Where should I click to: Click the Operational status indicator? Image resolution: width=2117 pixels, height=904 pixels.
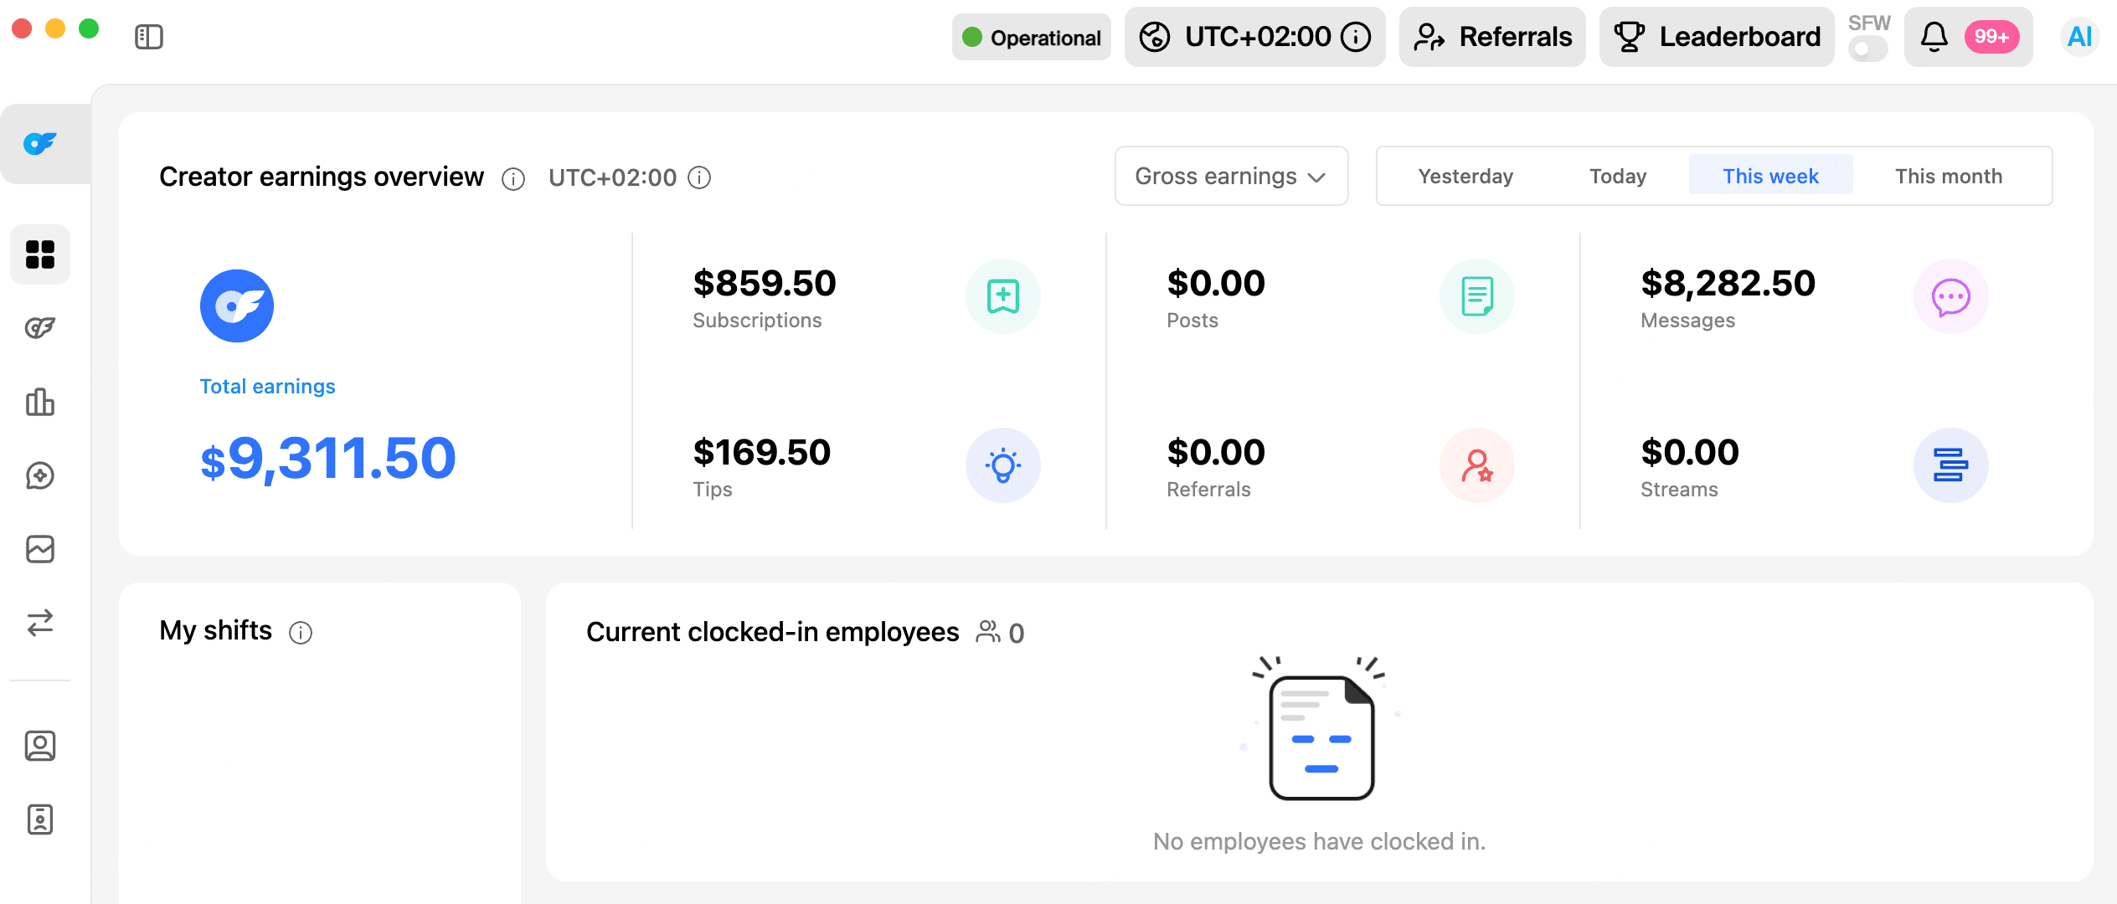click(1031, 38)
